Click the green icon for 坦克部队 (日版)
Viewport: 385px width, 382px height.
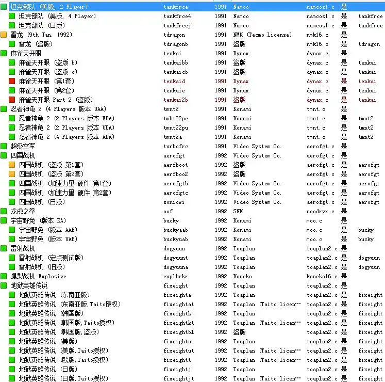coord(12,26)
